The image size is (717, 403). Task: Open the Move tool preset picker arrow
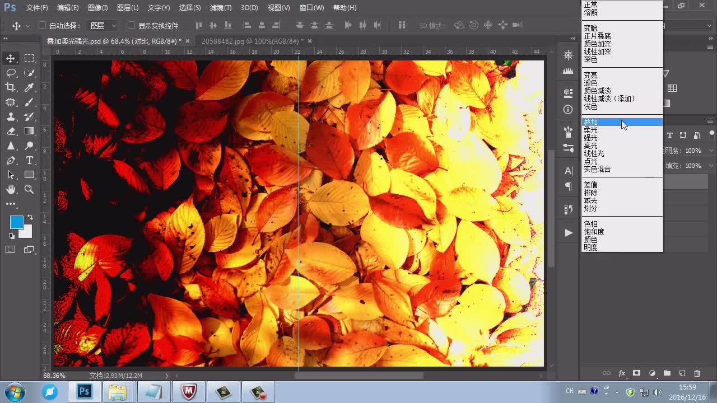[x=27, y=26]
